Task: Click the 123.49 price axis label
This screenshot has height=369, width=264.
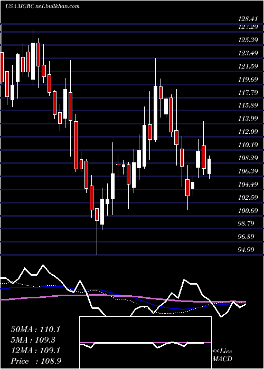Action: point(247,53)
